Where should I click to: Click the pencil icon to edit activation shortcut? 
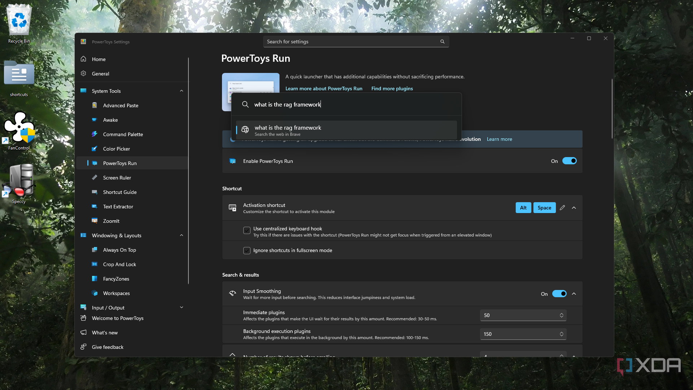tap(562, 208)
